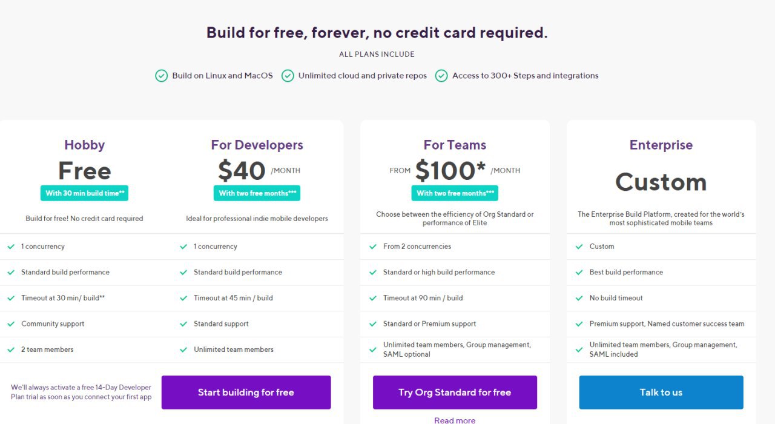Click the checkmark next to Timeout at 45 min / build
This screenshot has width=775, height=424.
[183, 298]
